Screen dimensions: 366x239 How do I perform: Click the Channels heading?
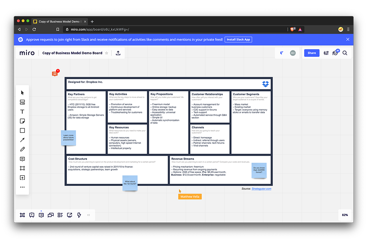(198, 127)
